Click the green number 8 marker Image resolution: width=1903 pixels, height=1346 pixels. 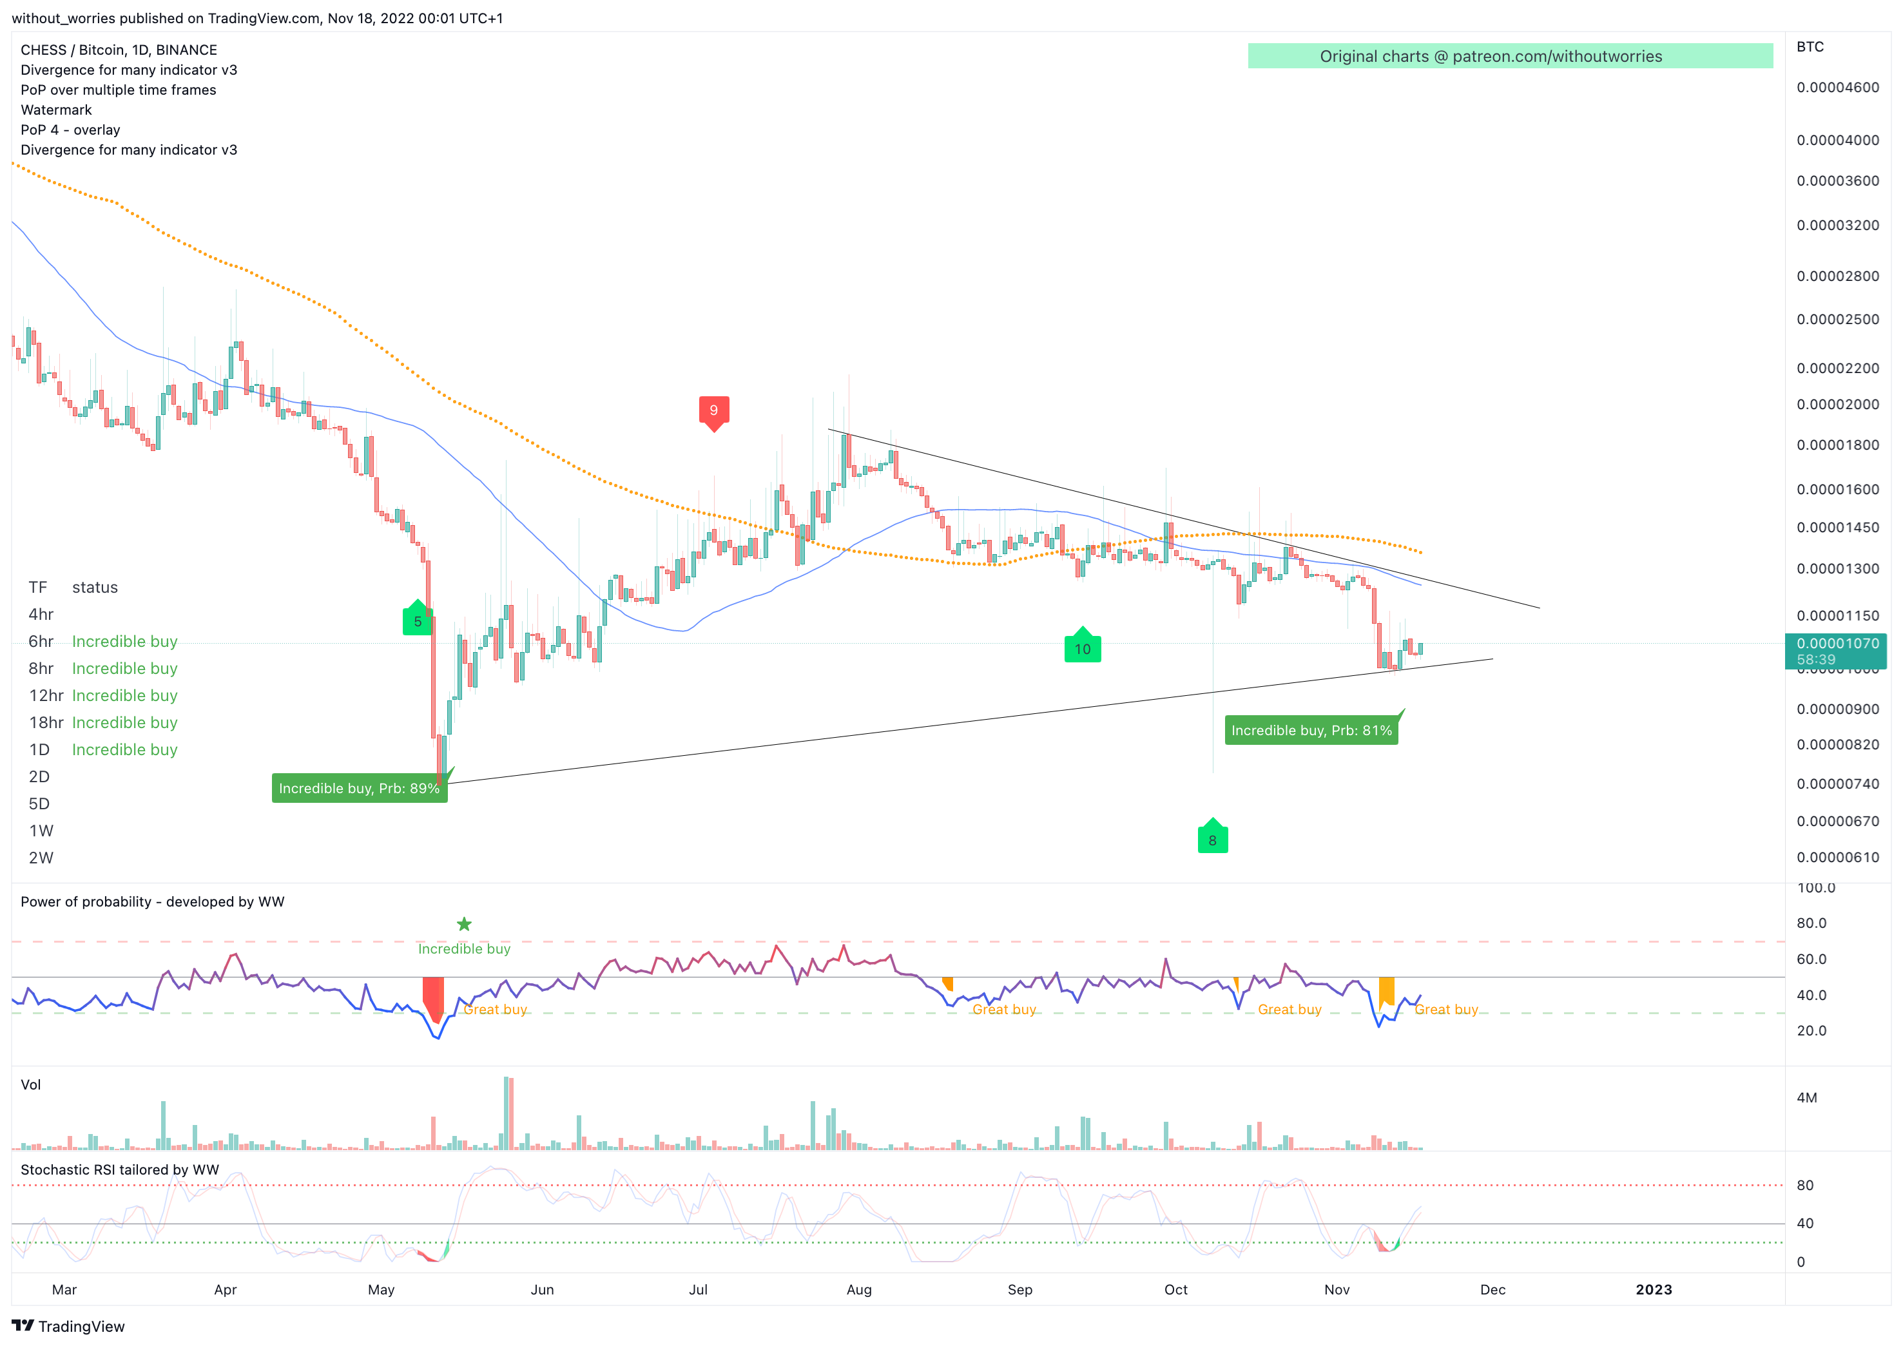tap(1213, 836)
